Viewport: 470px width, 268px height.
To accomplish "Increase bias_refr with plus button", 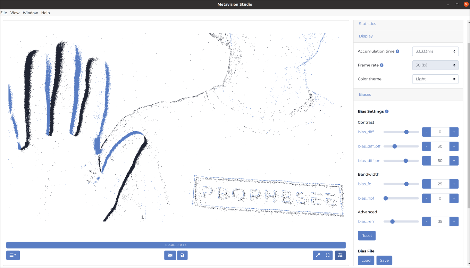I will 454,221.
